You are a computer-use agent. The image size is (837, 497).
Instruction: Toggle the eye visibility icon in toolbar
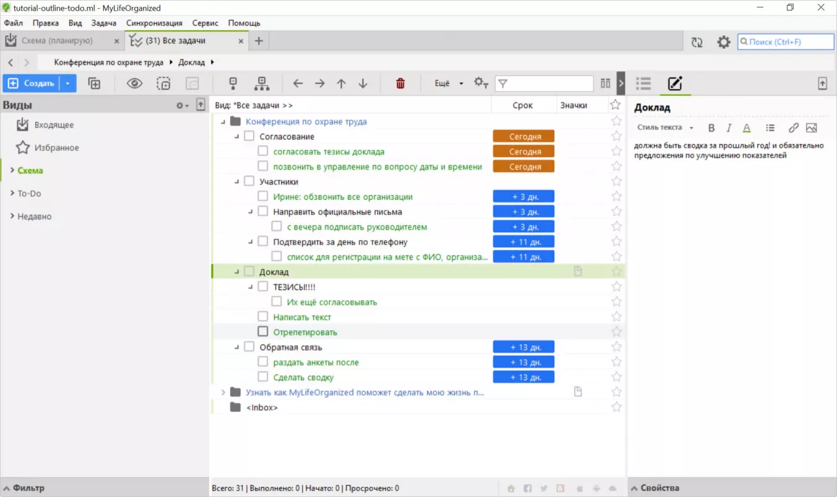click(134, 84)
